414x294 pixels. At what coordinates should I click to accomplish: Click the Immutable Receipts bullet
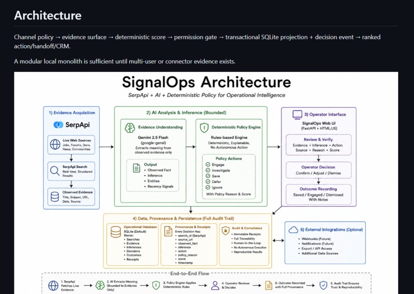246,234
